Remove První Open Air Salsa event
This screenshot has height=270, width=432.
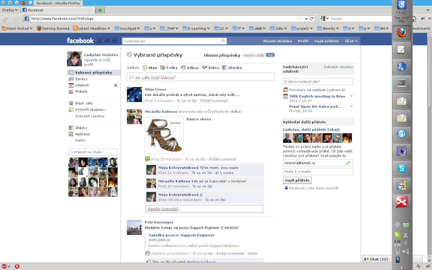[x=351, y=106]
